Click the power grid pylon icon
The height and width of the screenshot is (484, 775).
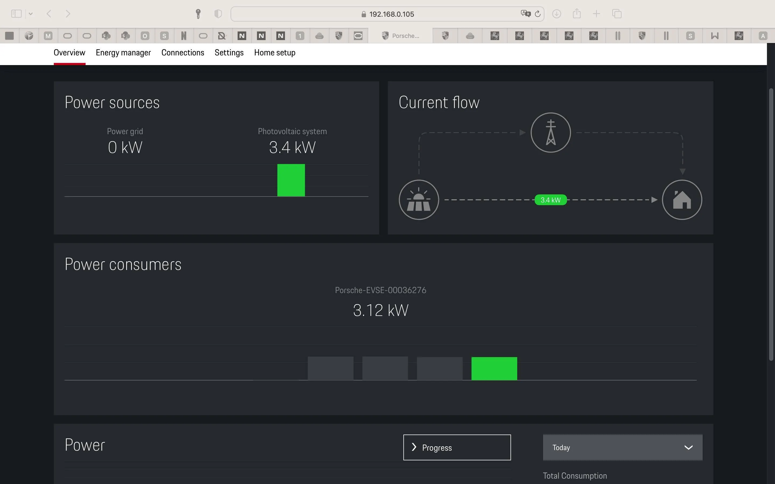[551, 133]
